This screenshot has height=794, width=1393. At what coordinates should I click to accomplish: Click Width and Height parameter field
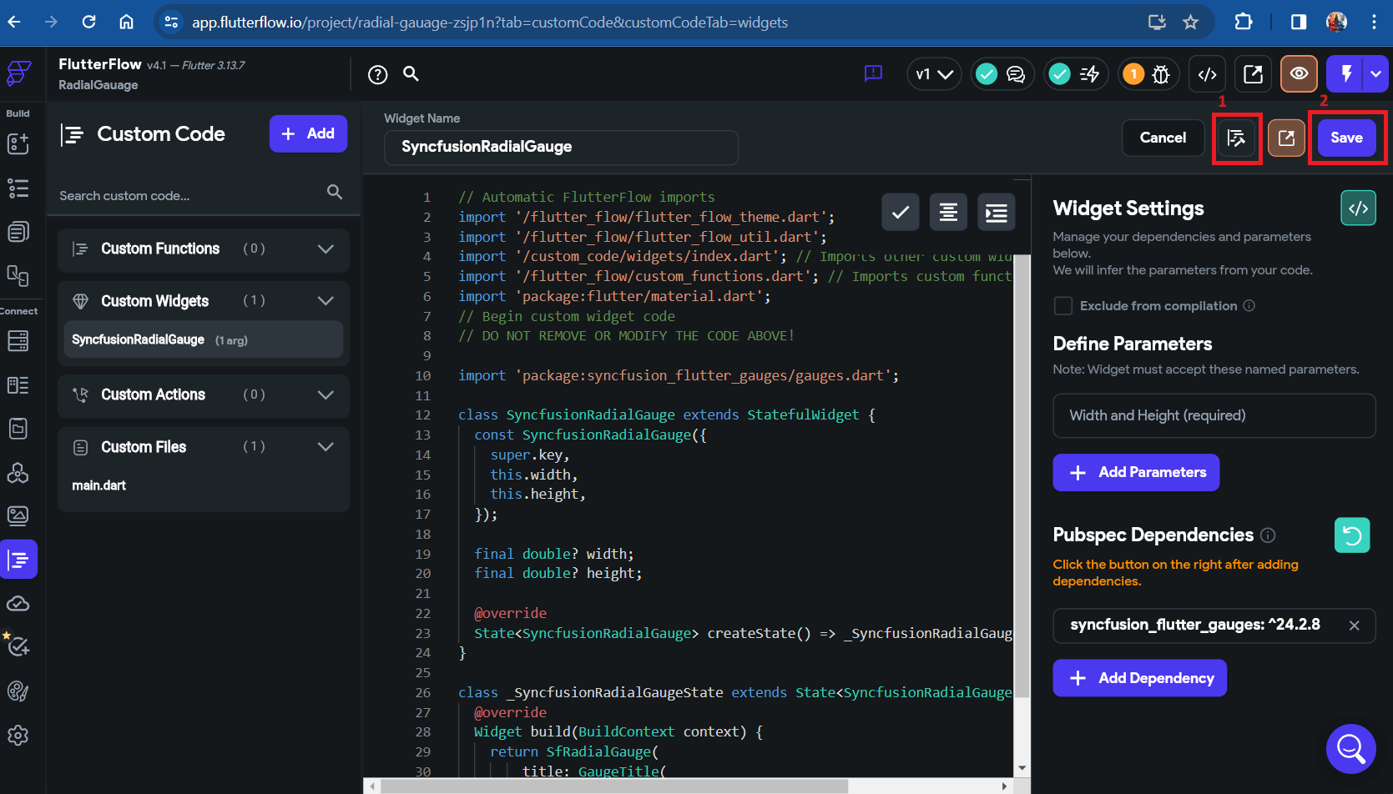click(x=1214, y=415)
